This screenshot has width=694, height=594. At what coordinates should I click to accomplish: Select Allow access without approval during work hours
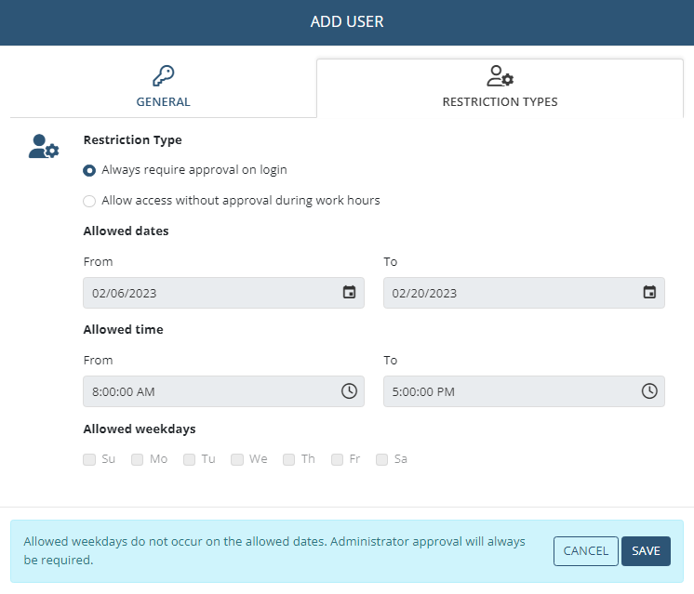[89, 201]
